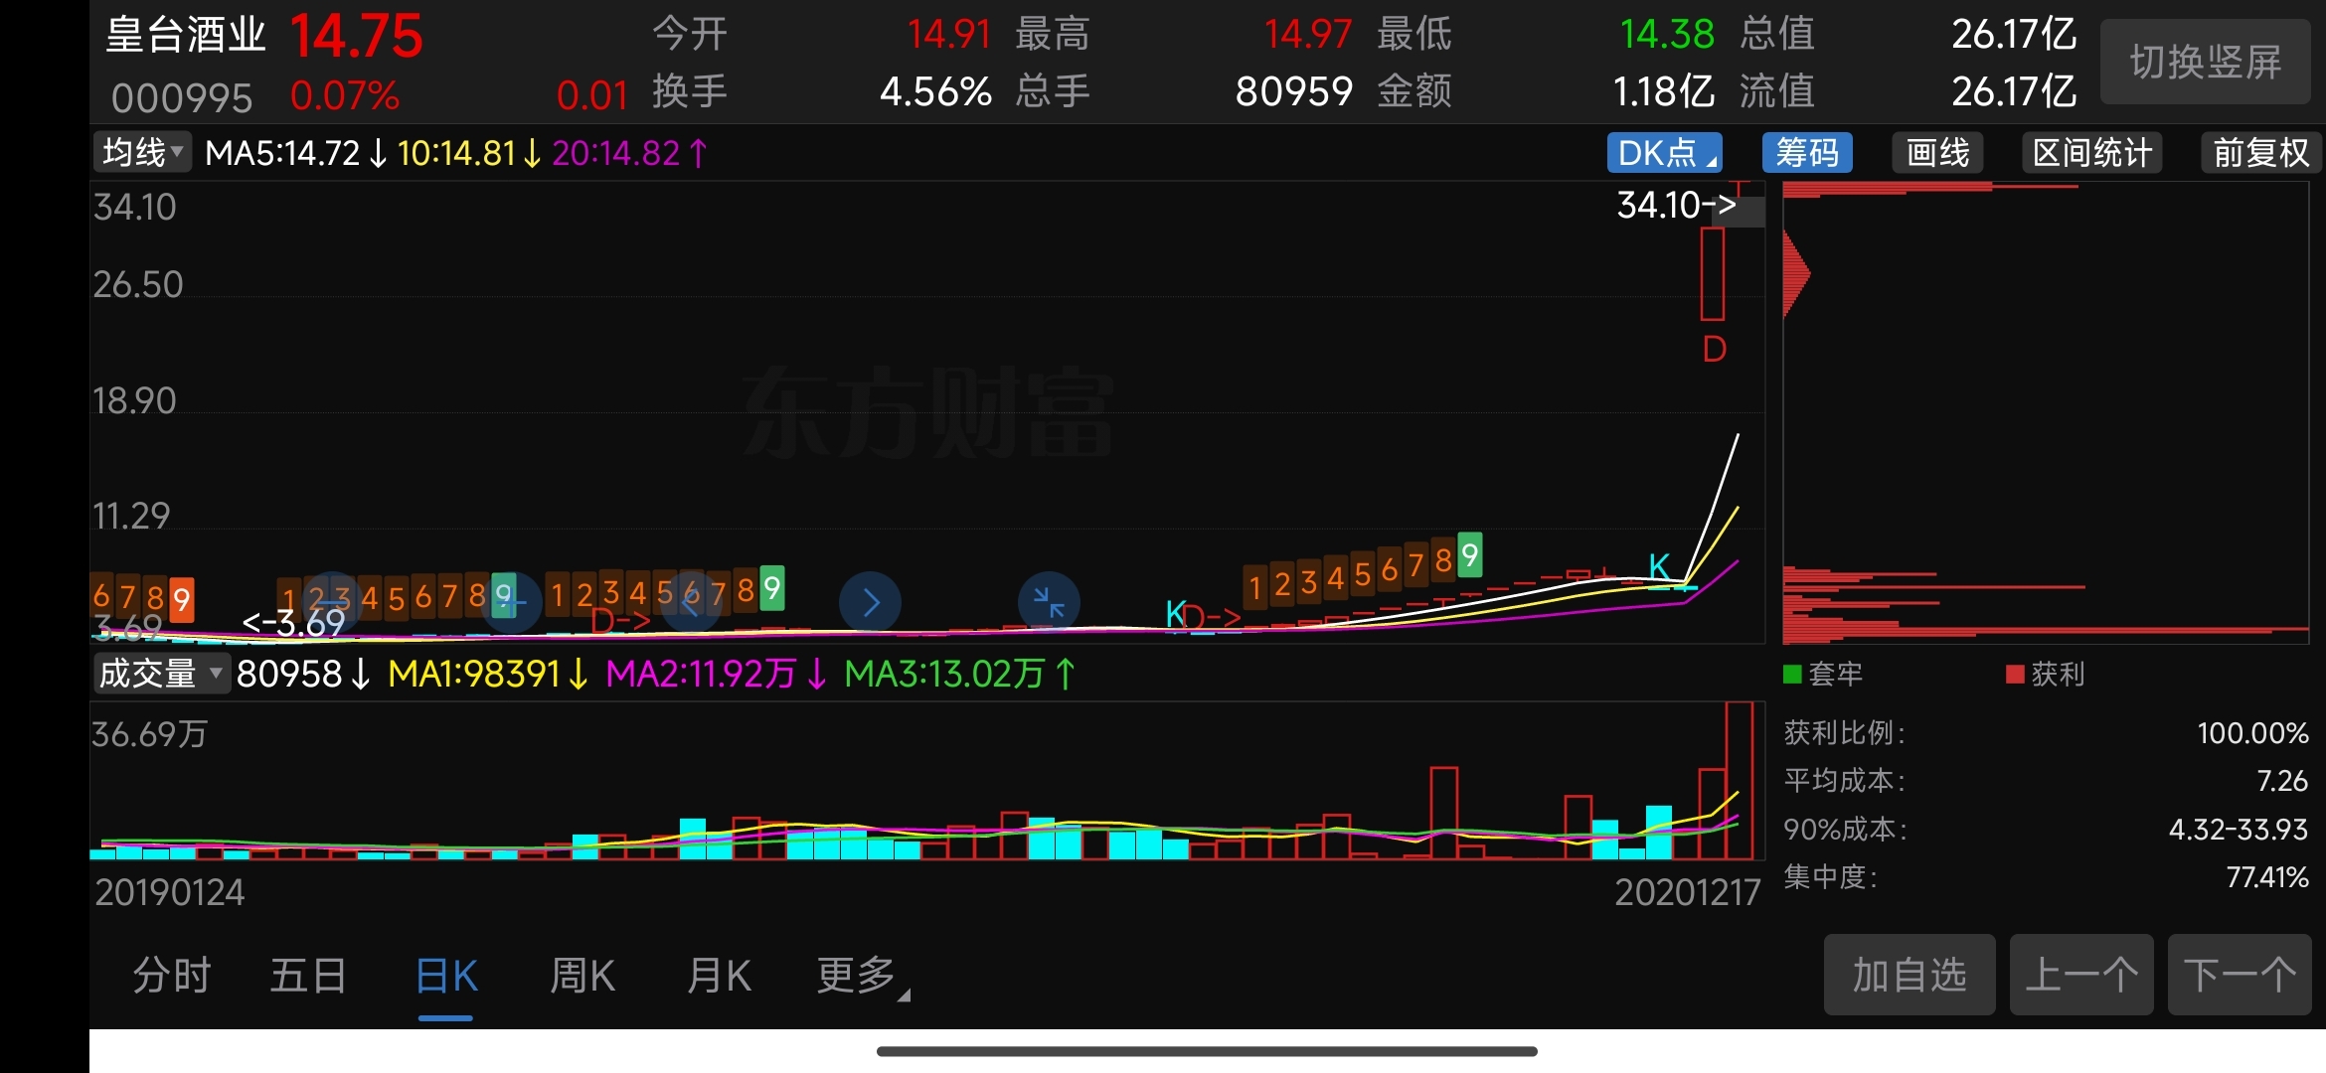Enable the 画线 drawing tool

pyautogui.click(x=1937, y=153)
